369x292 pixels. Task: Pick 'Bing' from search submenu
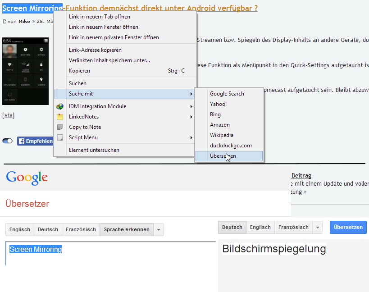[x=229, y=114]
